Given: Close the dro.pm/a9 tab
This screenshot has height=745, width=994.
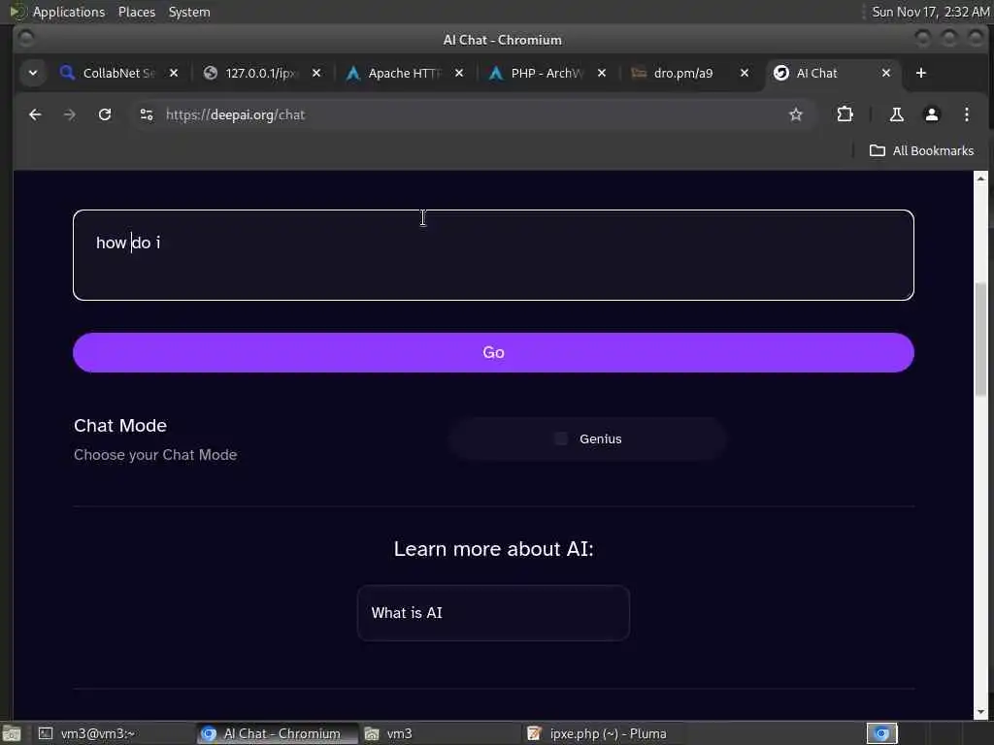Looking at the screenshot, I should pos(745,74).
